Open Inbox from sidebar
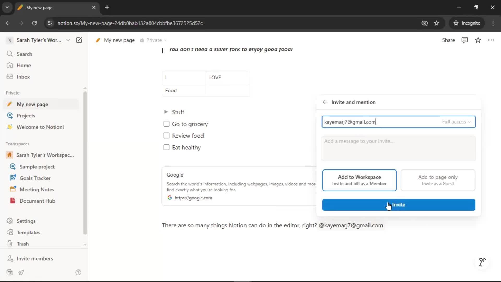This screenshot has height=282, width=501. (x=23, y=77)
